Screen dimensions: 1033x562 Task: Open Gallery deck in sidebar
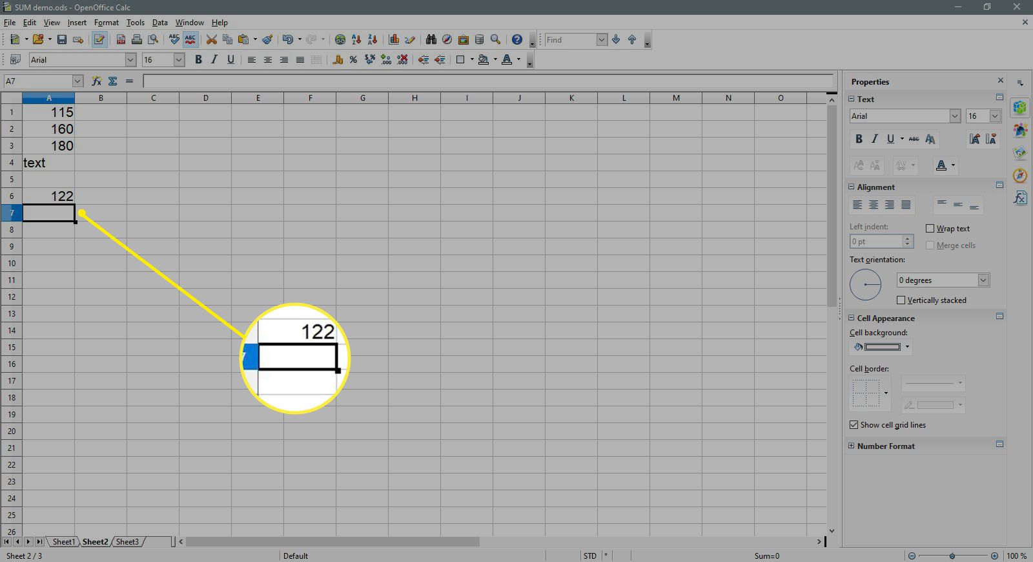click(x=1020, y=152)
